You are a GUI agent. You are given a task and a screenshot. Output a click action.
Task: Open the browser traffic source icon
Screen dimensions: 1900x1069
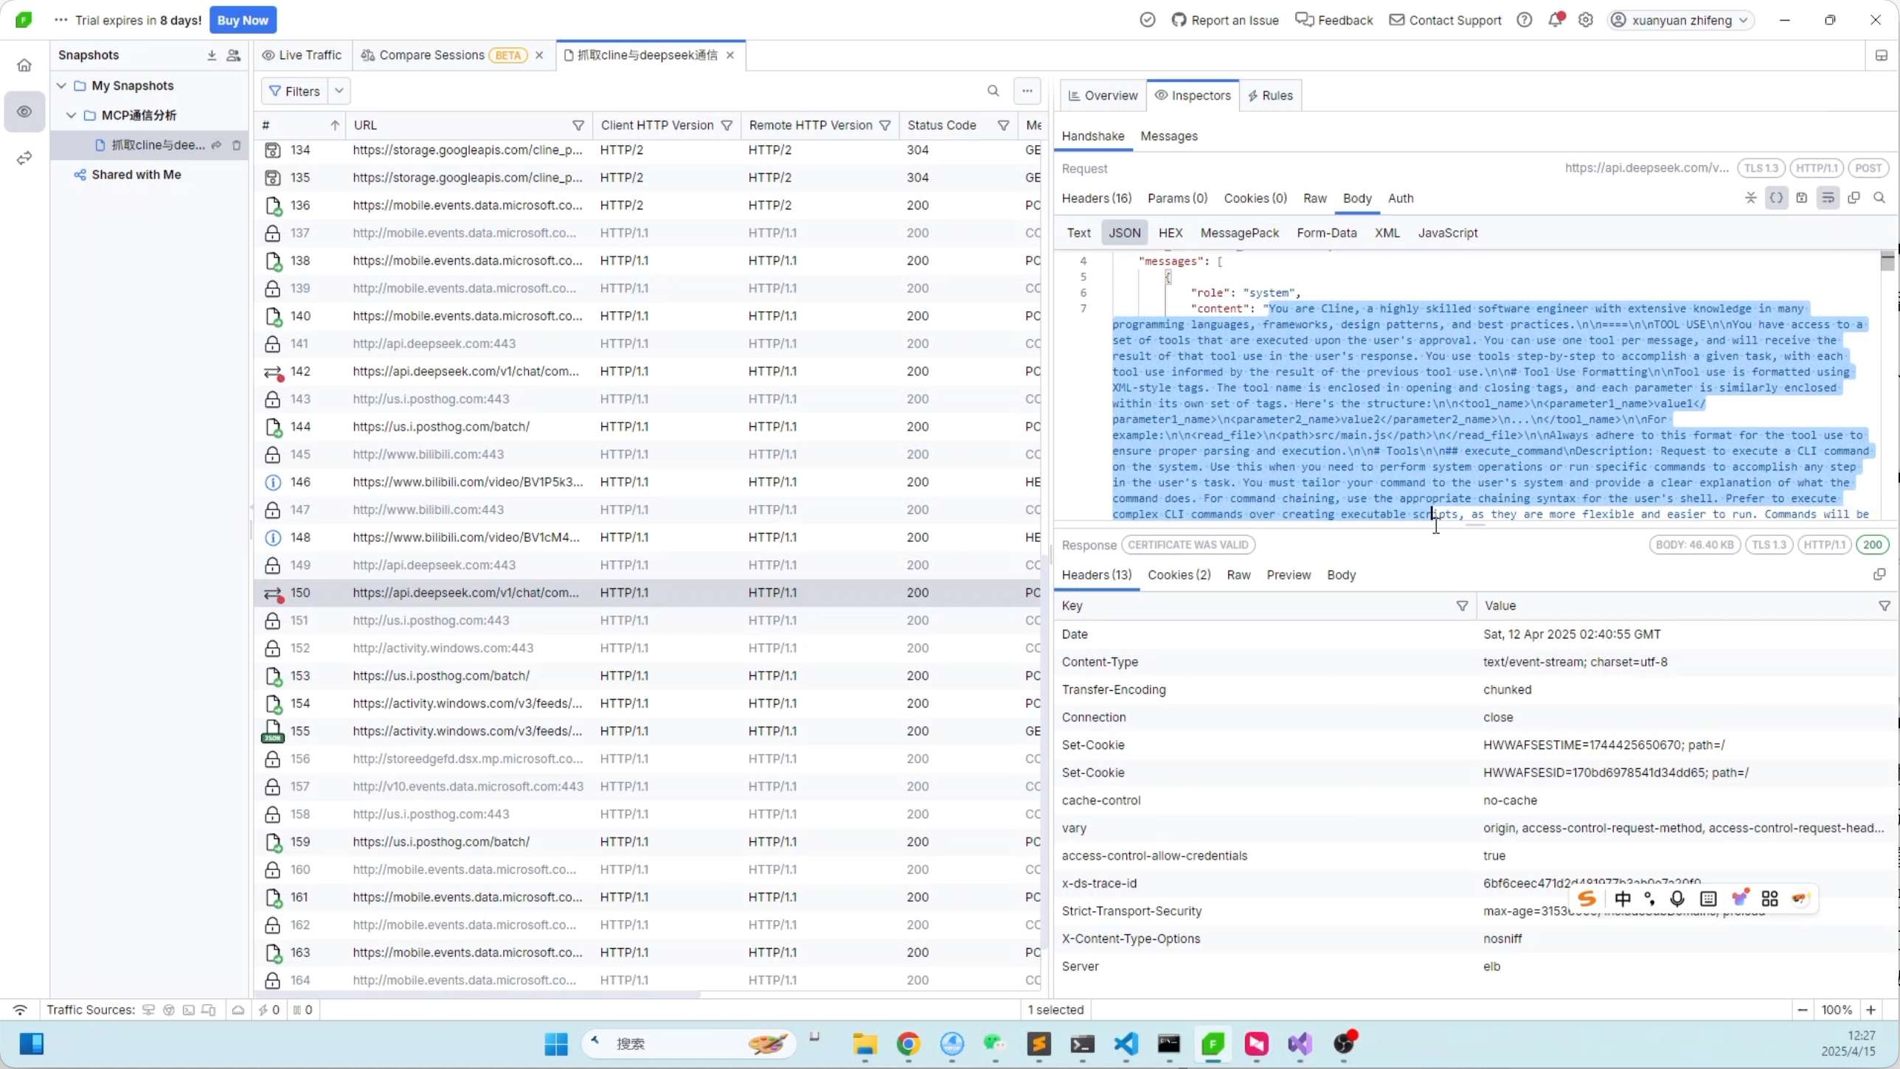169,1010
